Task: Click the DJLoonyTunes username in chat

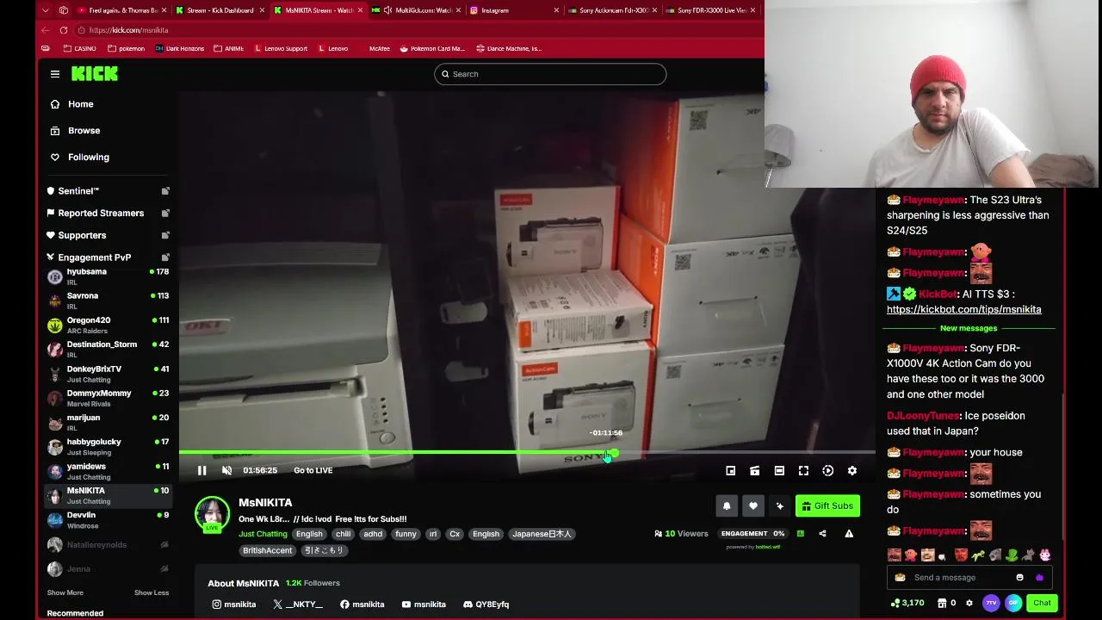Action: pyautogui.click(x=923, y=416)
